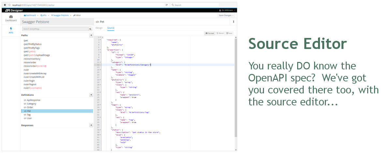Click the search magnifier button beside Search everything
The height and width of the screenshot is (167, 391).
[91, 29]
